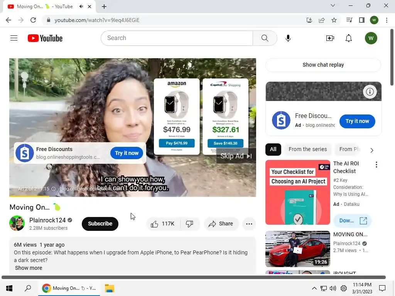Image resolution: width=395 pixels, height=296 pixels.
Task: Open the MOVING ON 19:26 video thumbnail
Action: coord(297,249)
